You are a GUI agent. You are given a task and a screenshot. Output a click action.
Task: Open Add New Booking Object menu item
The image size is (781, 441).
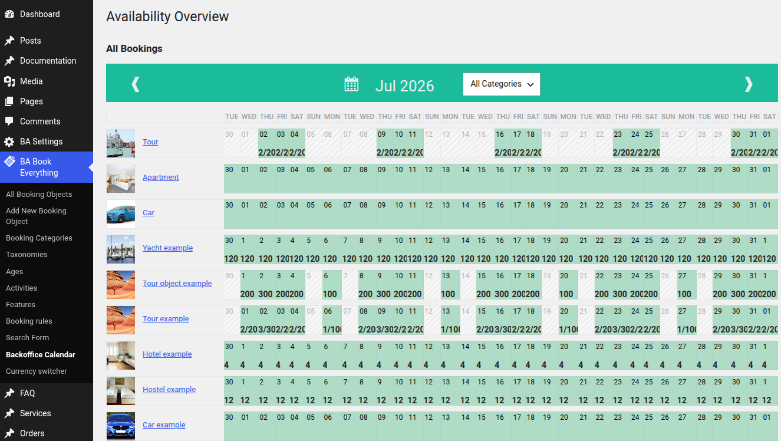[36, 216]
